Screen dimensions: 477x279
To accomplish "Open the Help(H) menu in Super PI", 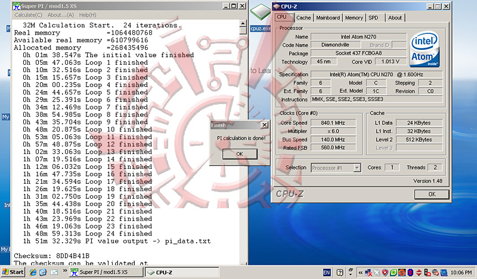I will pyautogui.click(x=88, y=15).
